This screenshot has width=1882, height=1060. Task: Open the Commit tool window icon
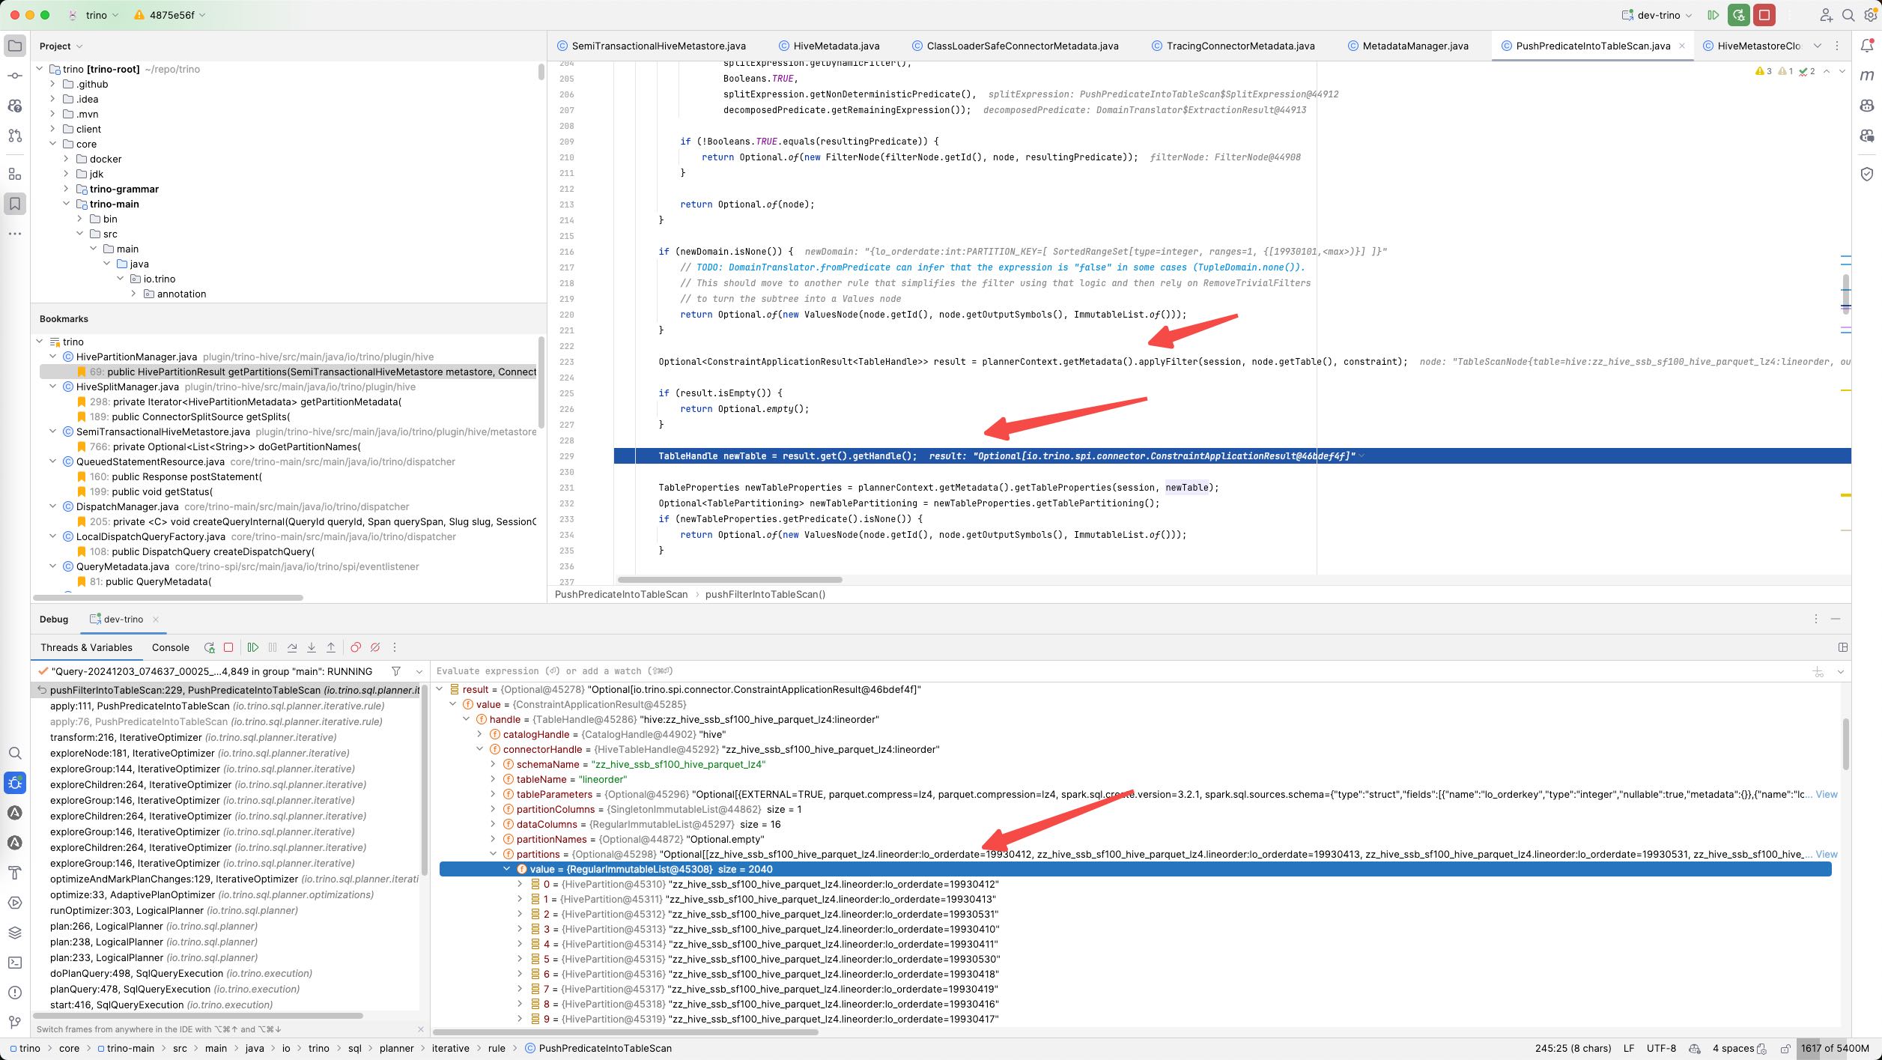pos(15,76)
